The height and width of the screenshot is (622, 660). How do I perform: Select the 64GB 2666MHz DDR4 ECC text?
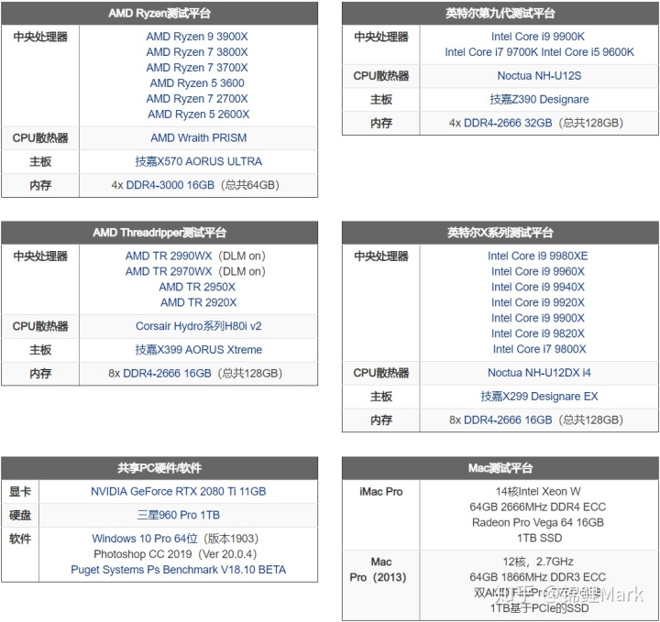[x=538, y=507]
